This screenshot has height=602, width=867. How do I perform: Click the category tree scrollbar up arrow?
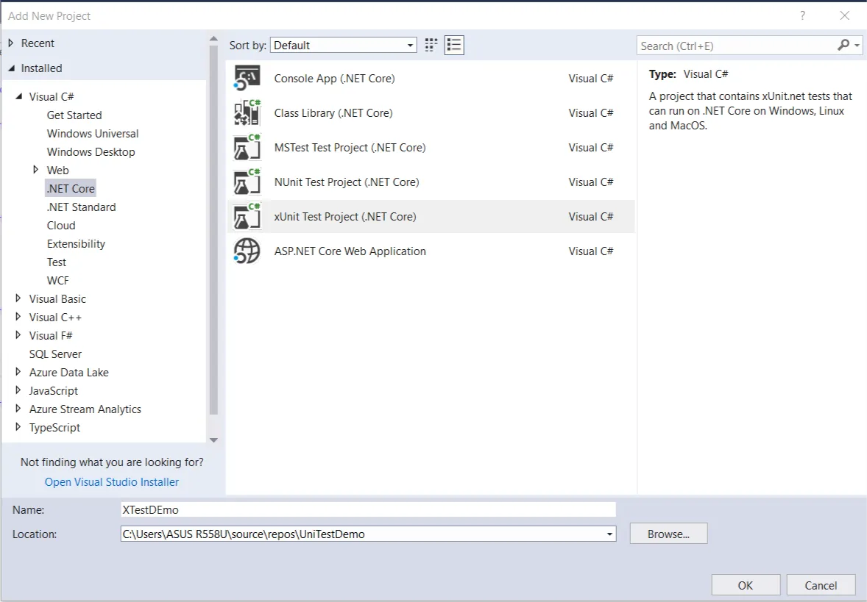(214, 39)
